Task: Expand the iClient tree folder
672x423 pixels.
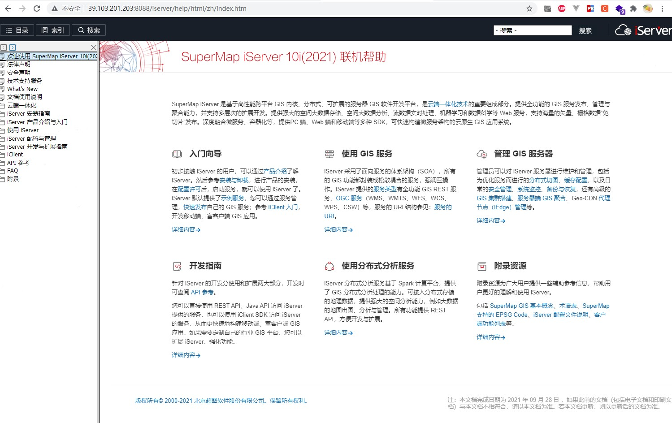Action: click(15, 154)
